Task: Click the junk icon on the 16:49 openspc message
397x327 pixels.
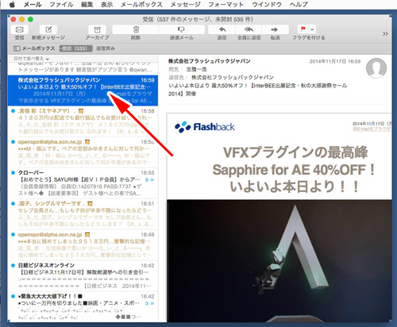Action: pos(87,235)
